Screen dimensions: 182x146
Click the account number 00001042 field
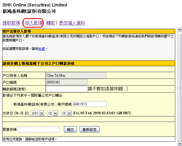pyautogui.click(x=67, y=82)
